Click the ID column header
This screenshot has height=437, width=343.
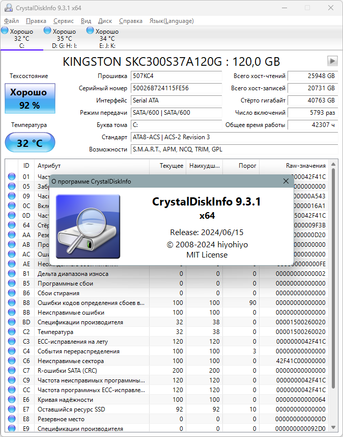point(26,166)
